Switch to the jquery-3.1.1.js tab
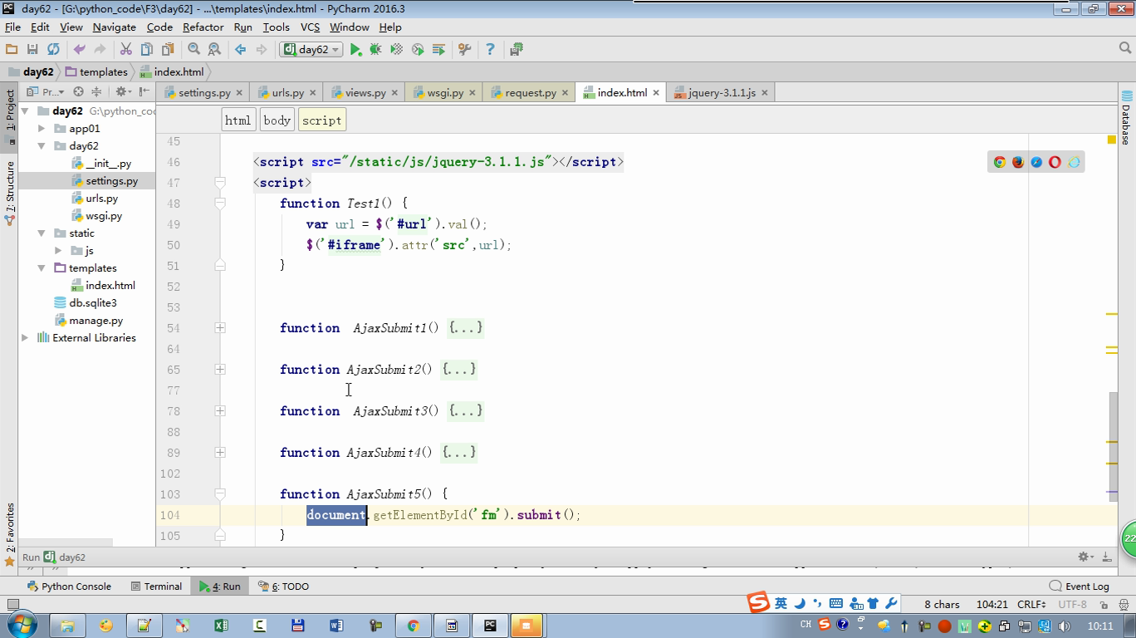The height and width of the screenshot is (638, 1136). [722, 93]
